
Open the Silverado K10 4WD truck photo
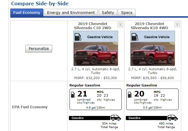[153, 54]
